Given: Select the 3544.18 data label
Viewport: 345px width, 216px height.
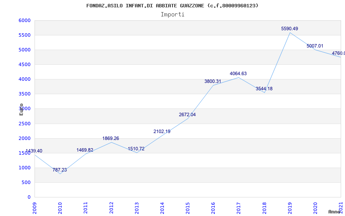Looking at the screenshot, I should (264, 89).
